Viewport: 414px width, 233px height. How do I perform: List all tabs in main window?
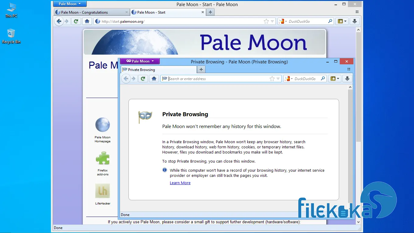[x=357, y=12]
